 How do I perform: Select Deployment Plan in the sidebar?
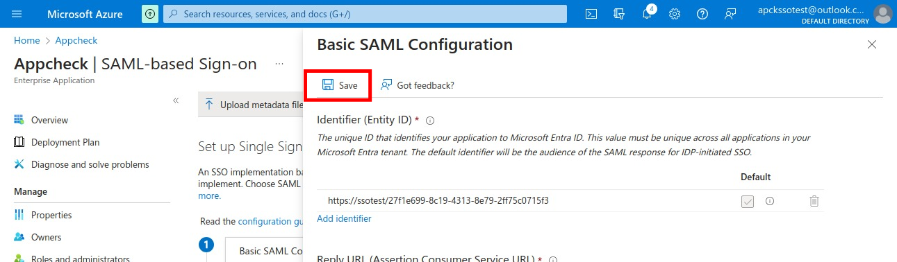tap(65, 142)
